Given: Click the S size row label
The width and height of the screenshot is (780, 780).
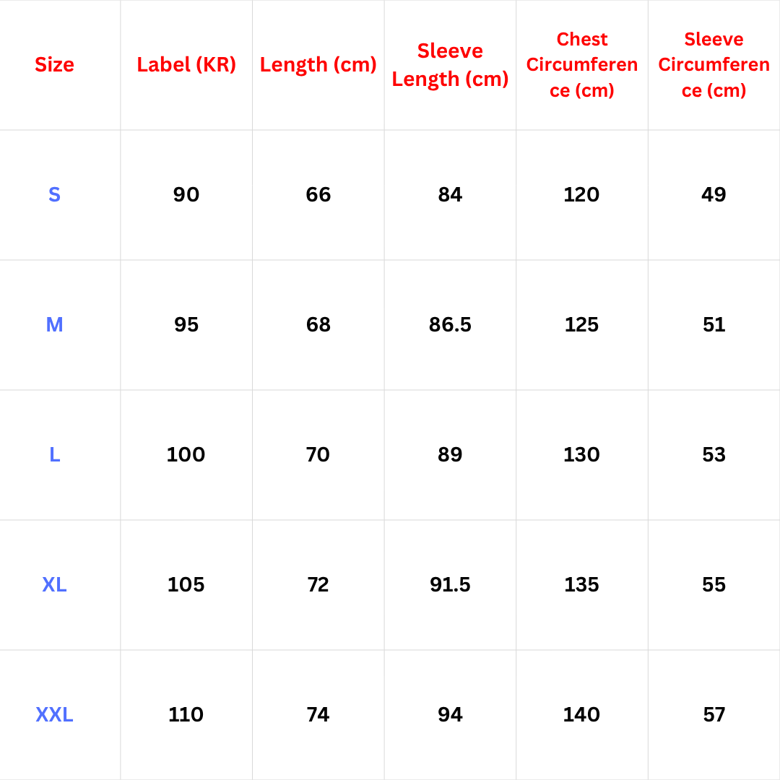Looking at the screenshot, I should 54,195.
